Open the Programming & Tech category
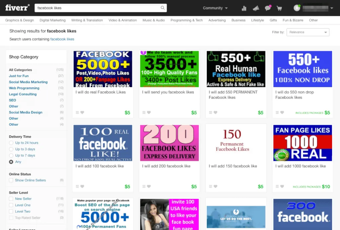The height and width of the screenshot is (230, 340). (x=186, y=20)
